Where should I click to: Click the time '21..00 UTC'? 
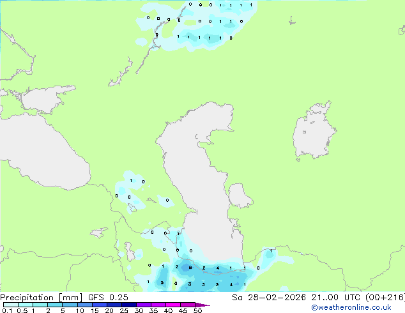[x=336, y=298]
